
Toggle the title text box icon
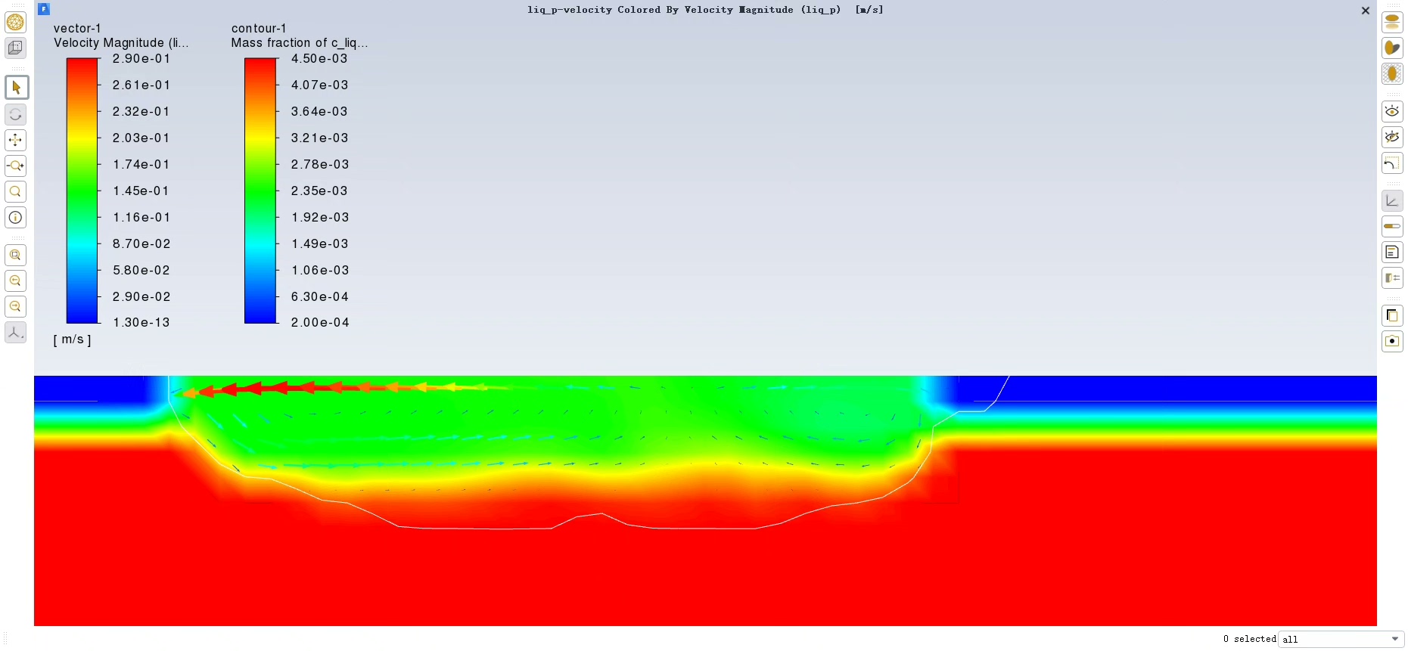pyautogui.click(x=1392, y=252)
